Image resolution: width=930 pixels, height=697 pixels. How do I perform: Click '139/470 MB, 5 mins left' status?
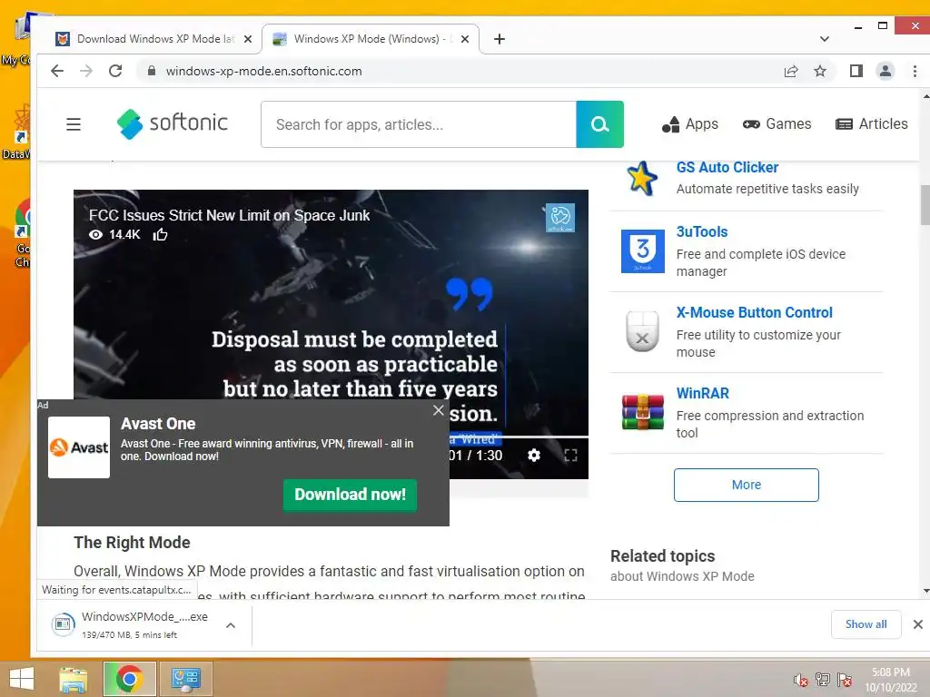pyautogui.click(x=129, y=634)
